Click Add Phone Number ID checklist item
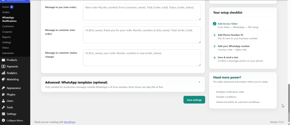 243,37
